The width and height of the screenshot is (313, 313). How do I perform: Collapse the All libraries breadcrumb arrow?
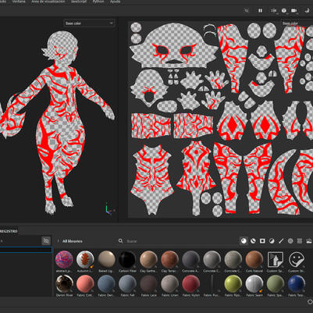(58, 241)
